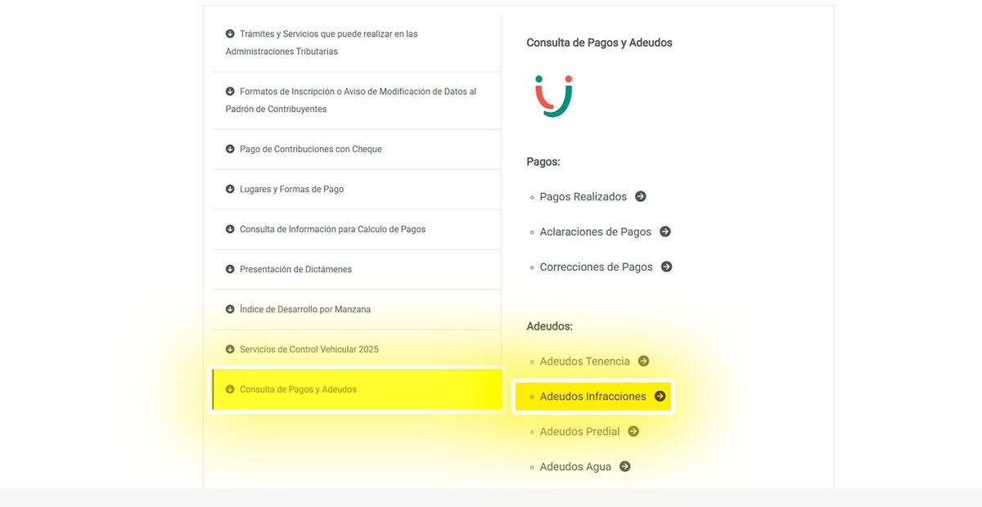Click arrow icon beside Adeudos Predial
The height and width of the screenshot is (507, 982).
tap(633, 431)
